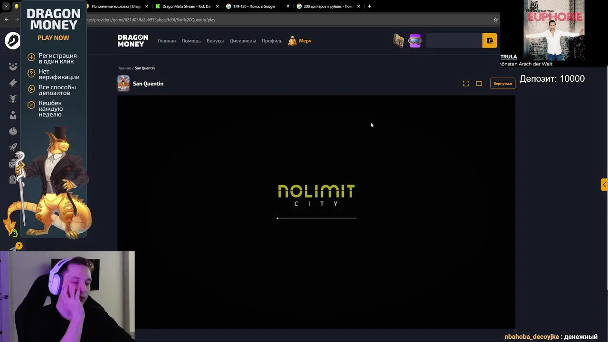
Task: Click the address bar URL
Action: pyautogui.click(x=151, y=20)
